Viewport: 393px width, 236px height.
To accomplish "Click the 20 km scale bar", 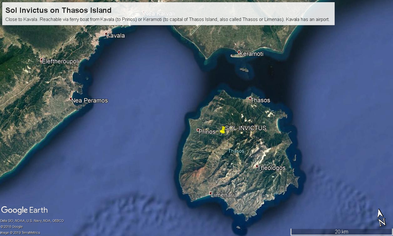I will coord(341,232).
